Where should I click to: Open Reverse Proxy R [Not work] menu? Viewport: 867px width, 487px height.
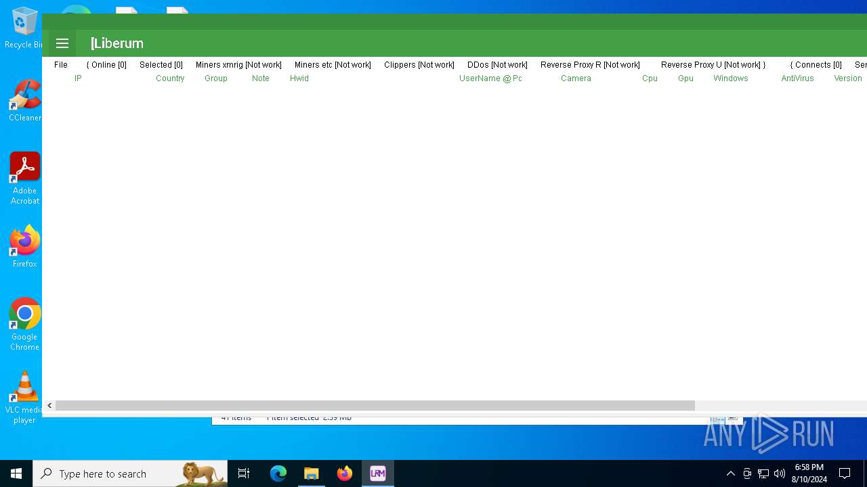coord(590,65)
